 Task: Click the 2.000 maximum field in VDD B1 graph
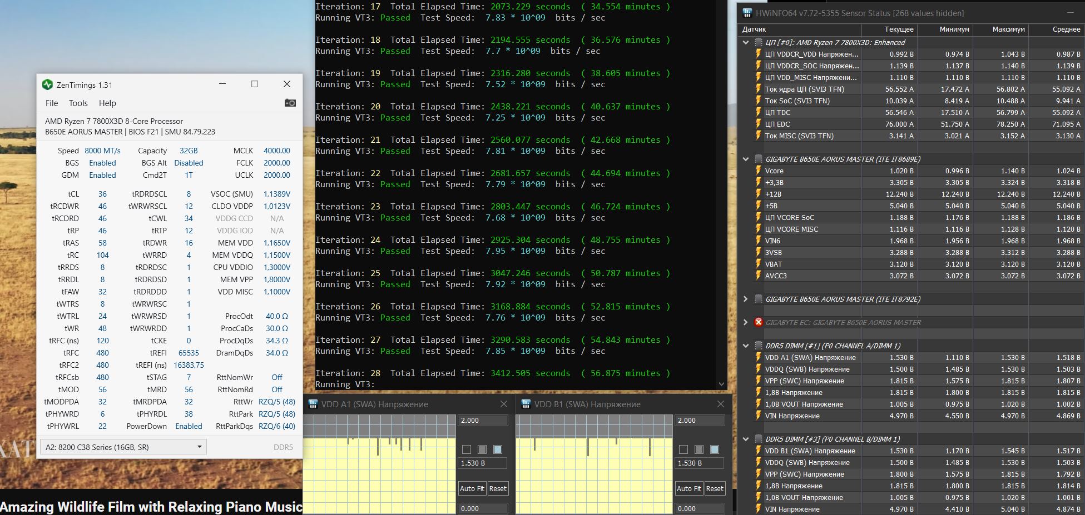(x=700, y=421)
